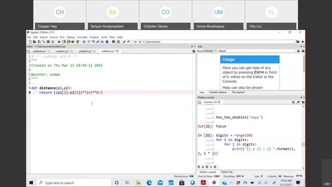Click the Re-run last script icon

(x=77, y=42)
